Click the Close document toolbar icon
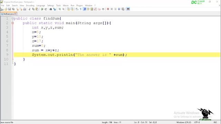This screenshot has width=221, height=124. tap(17, 9)
